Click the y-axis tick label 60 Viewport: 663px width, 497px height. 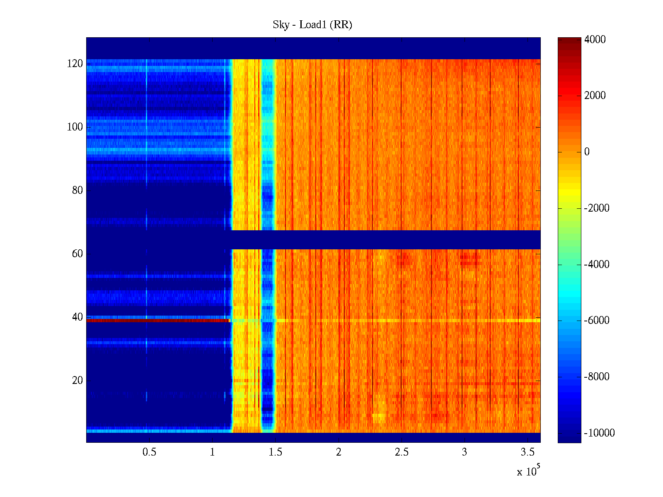tap(77, 254)
